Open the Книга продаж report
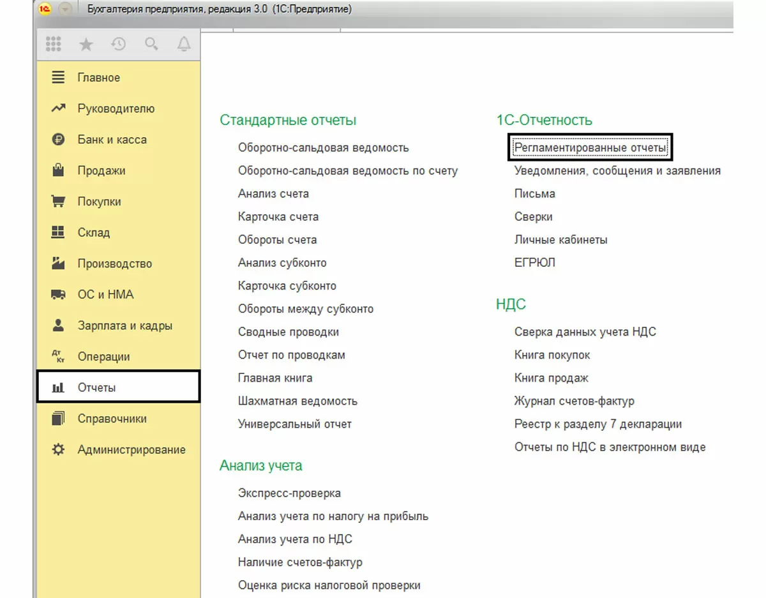This screenshot has height=598, width=766. coord(552,378)
